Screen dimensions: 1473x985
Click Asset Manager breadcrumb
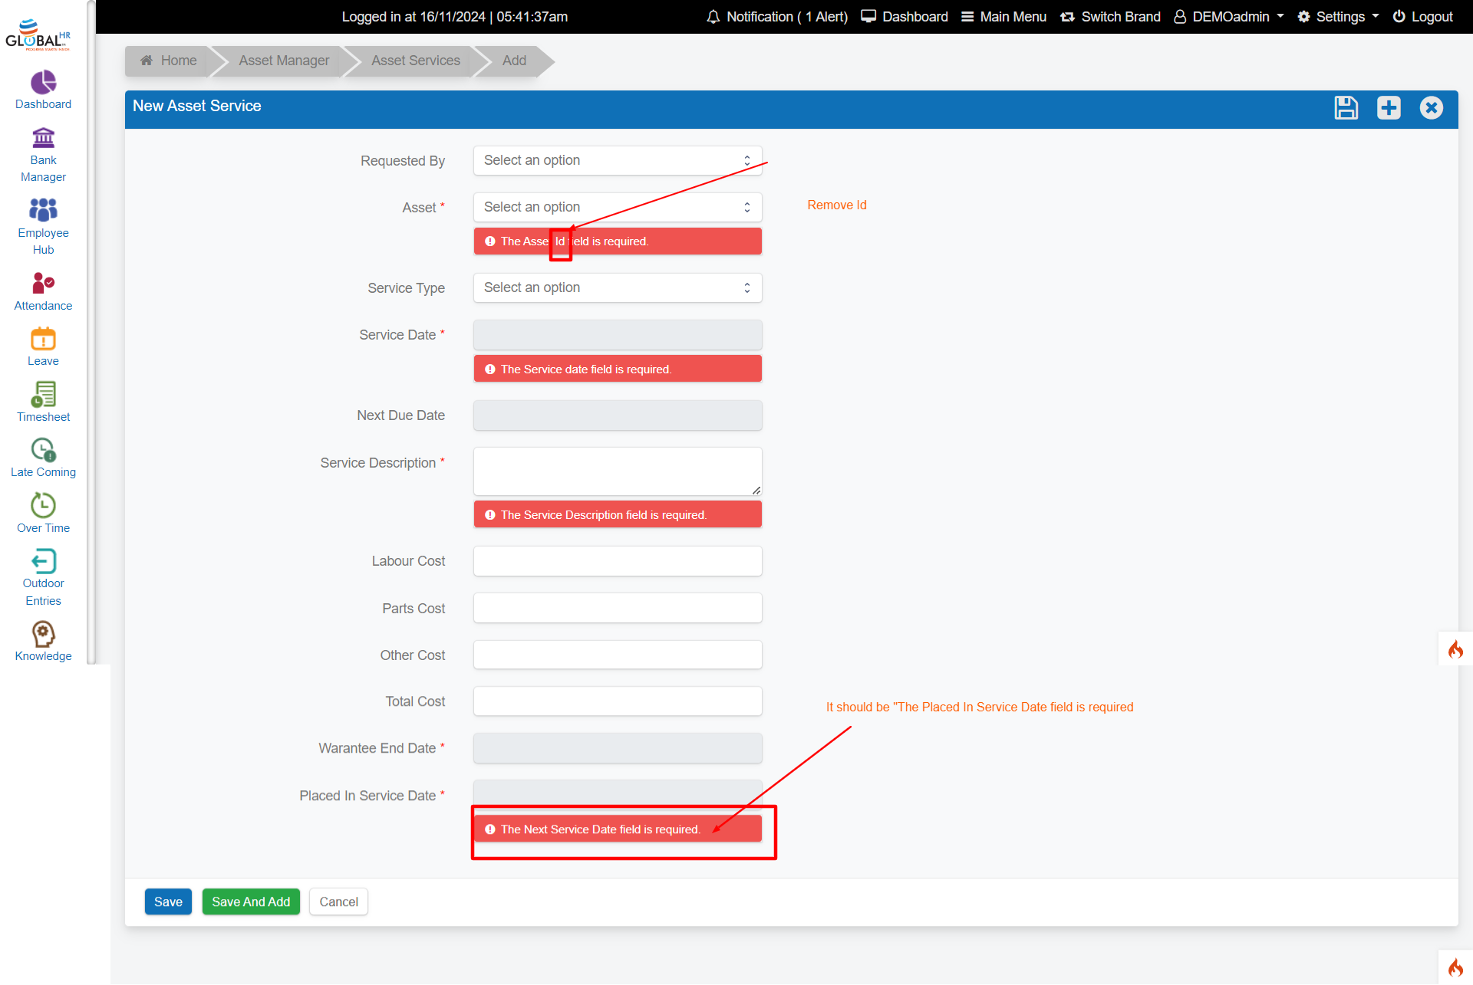click(x=283, y=61)
